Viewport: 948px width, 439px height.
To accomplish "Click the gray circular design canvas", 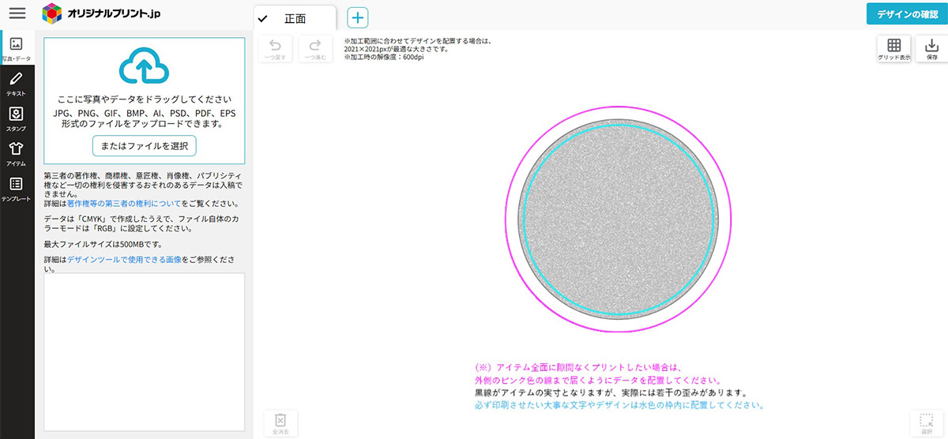I will click(x=619, y=219).
